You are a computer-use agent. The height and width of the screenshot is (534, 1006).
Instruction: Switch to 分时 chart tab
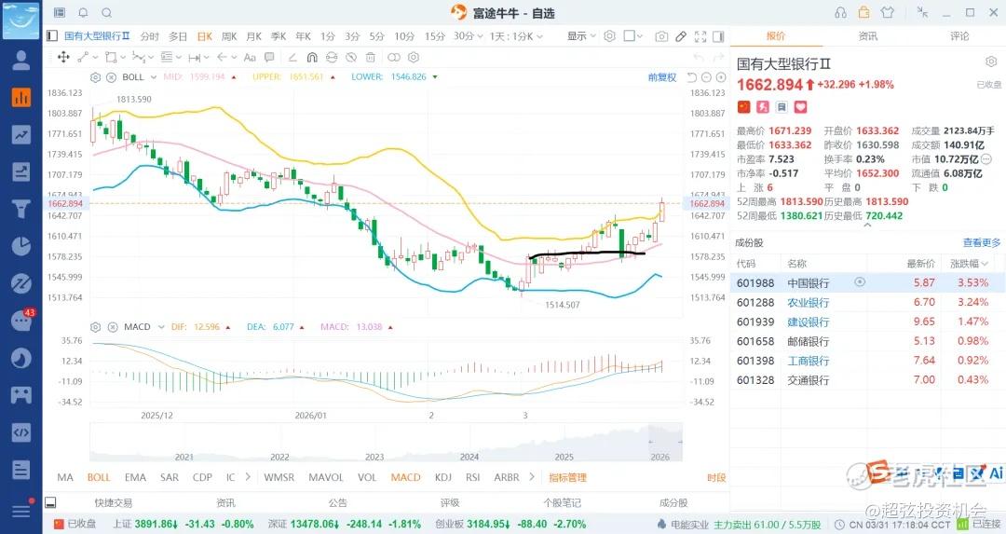(149, 36)
